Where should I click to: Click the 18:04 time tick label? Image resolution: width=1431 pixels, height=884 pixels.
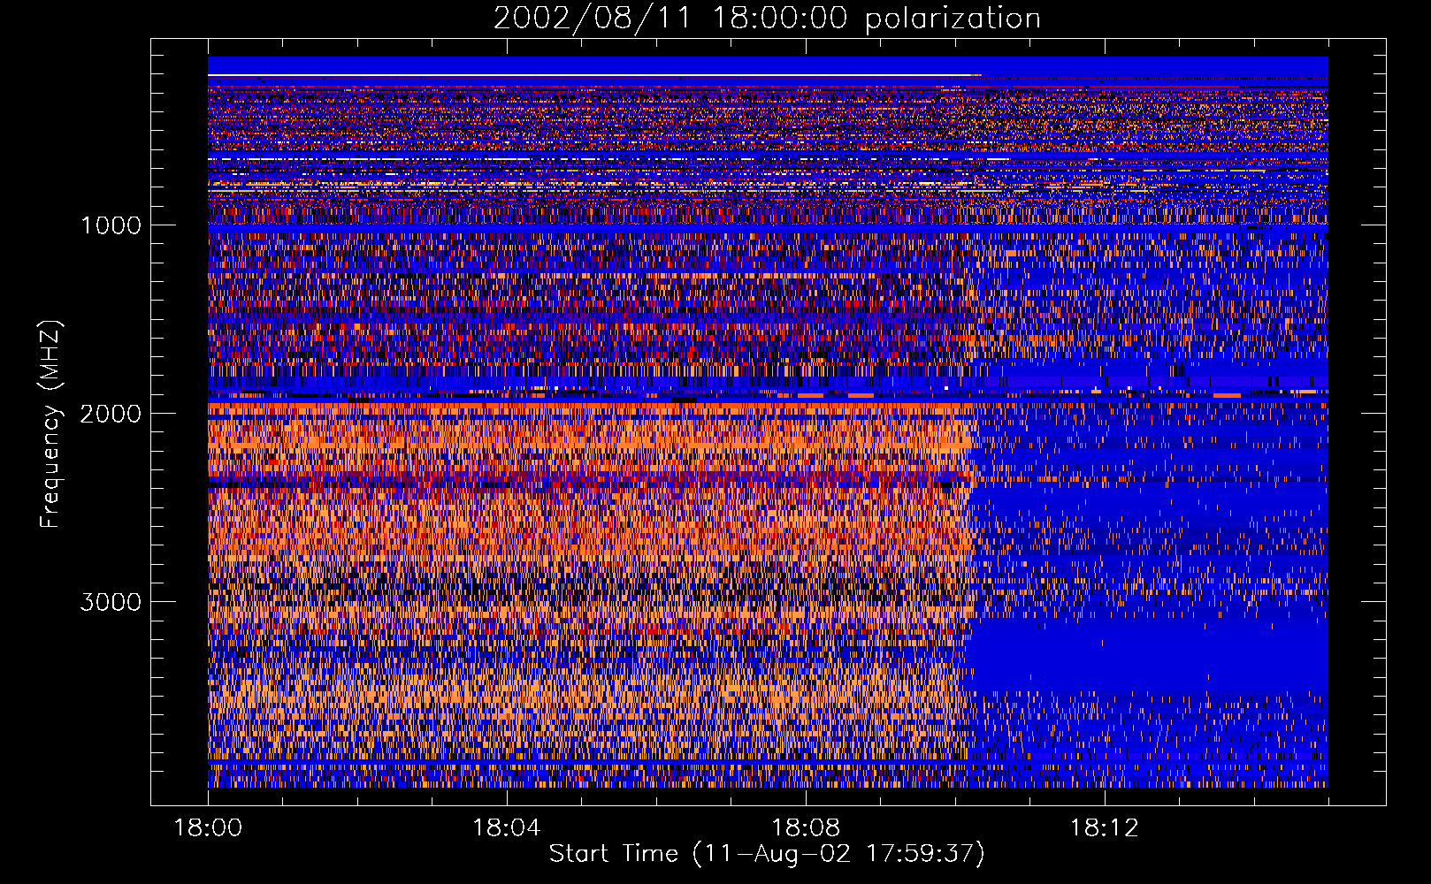point(506,828)
